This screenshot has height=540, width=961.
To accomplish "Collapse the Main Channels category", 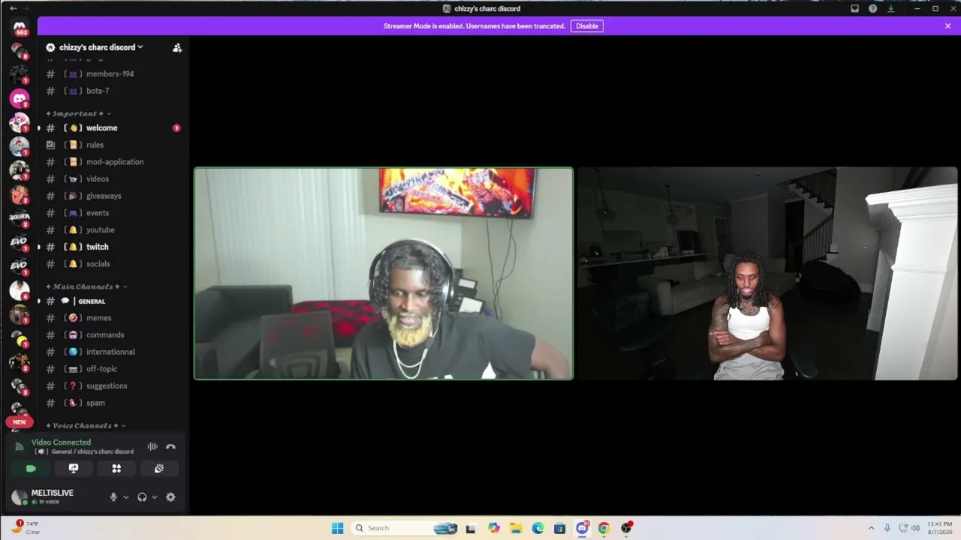I will tap(86, 287).
